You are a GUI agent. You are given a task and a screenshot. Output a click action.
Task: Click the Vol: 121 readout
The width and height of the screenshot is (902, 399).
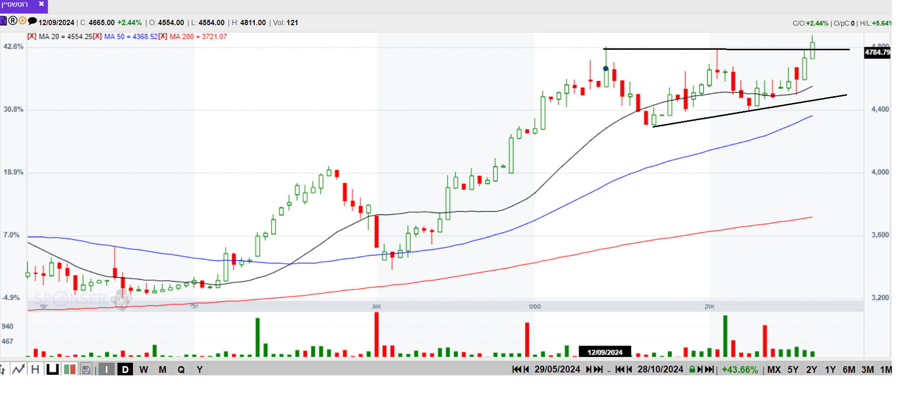click(286, 23)
